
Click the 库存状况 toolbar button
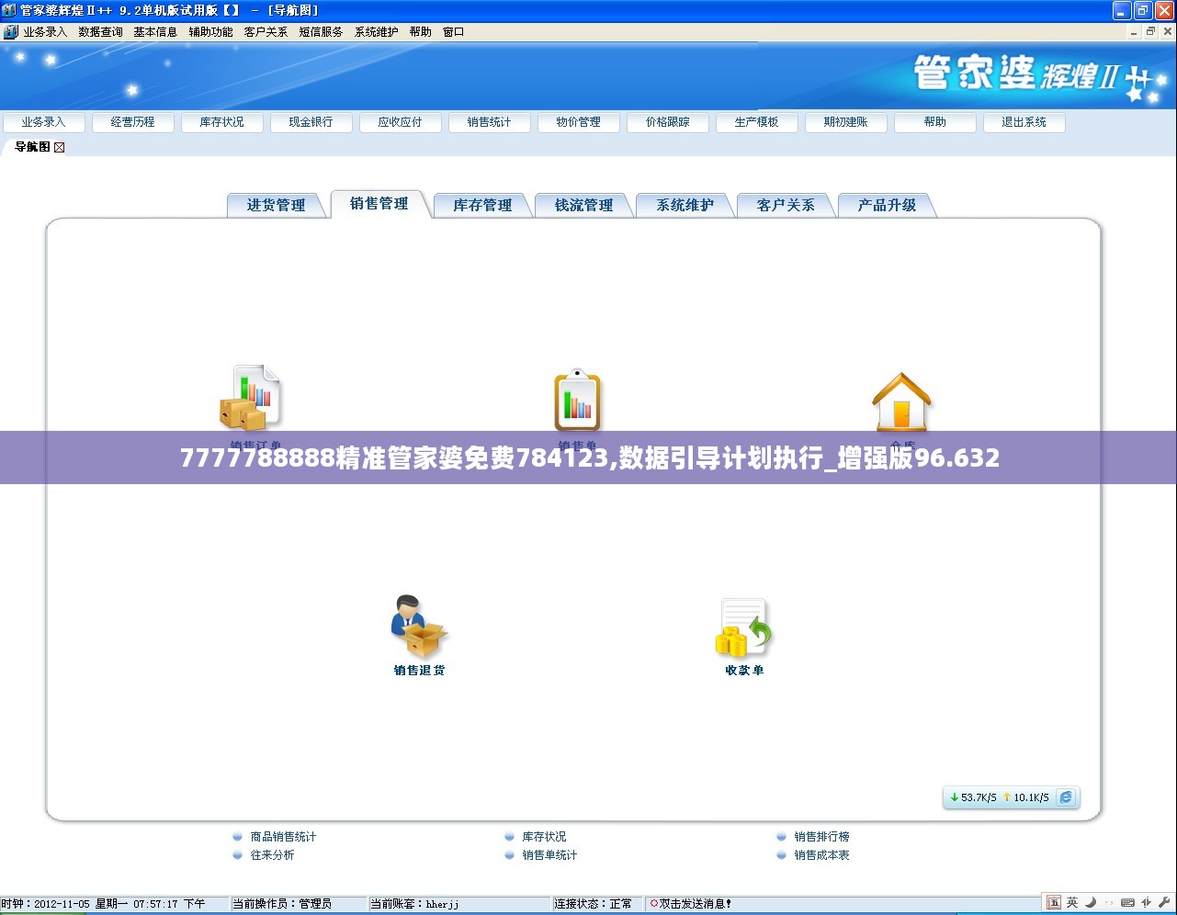tap(222, 122)
